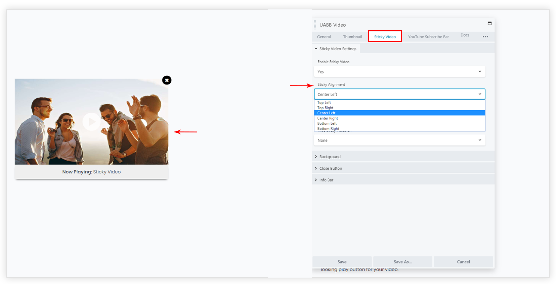The height and width of the screenshot is (284, 556).
Task: Grab the UABB Video panel drag handle
Action: (x=315, y=25)
